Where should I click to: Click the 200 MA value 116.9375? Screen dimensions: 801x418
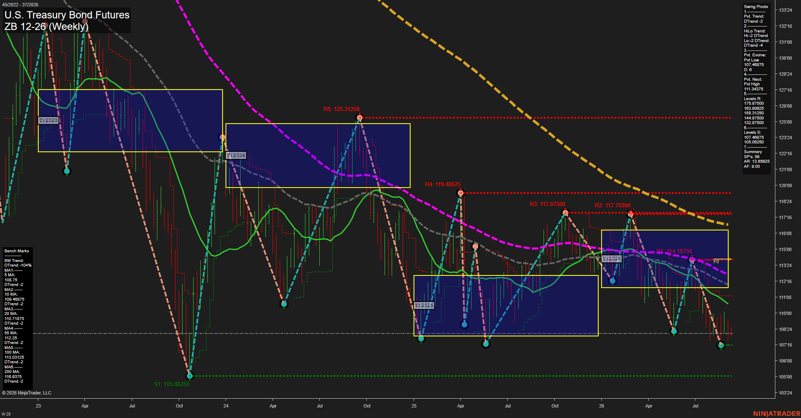[x=13, y=377]
